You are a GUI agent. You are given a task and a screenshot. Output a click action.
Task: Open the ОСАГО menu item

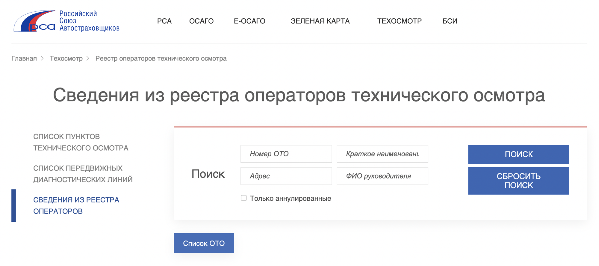coord(201,21)
